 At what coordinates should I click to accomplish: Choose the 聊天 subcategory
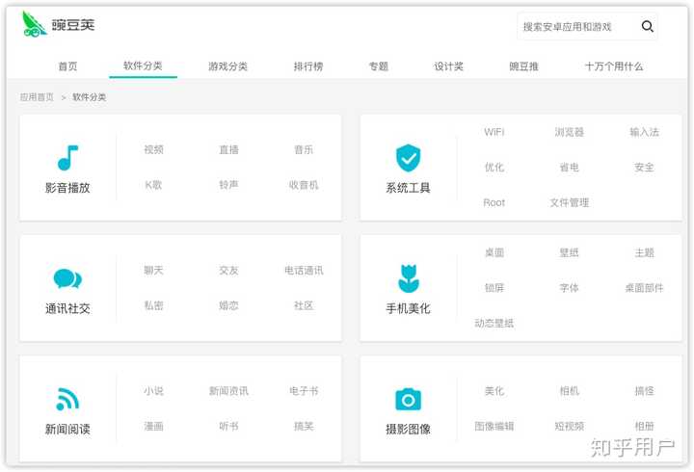[153, 271]
